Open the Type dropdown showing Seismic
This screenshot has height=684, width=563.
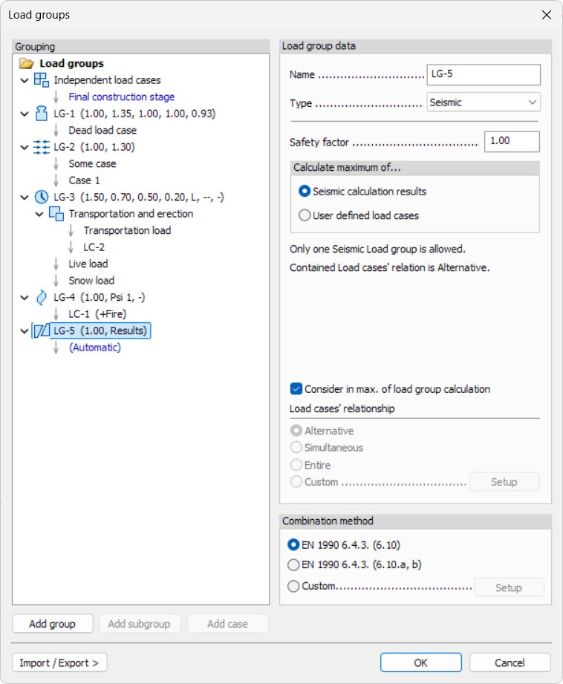(x=484, y=102)
